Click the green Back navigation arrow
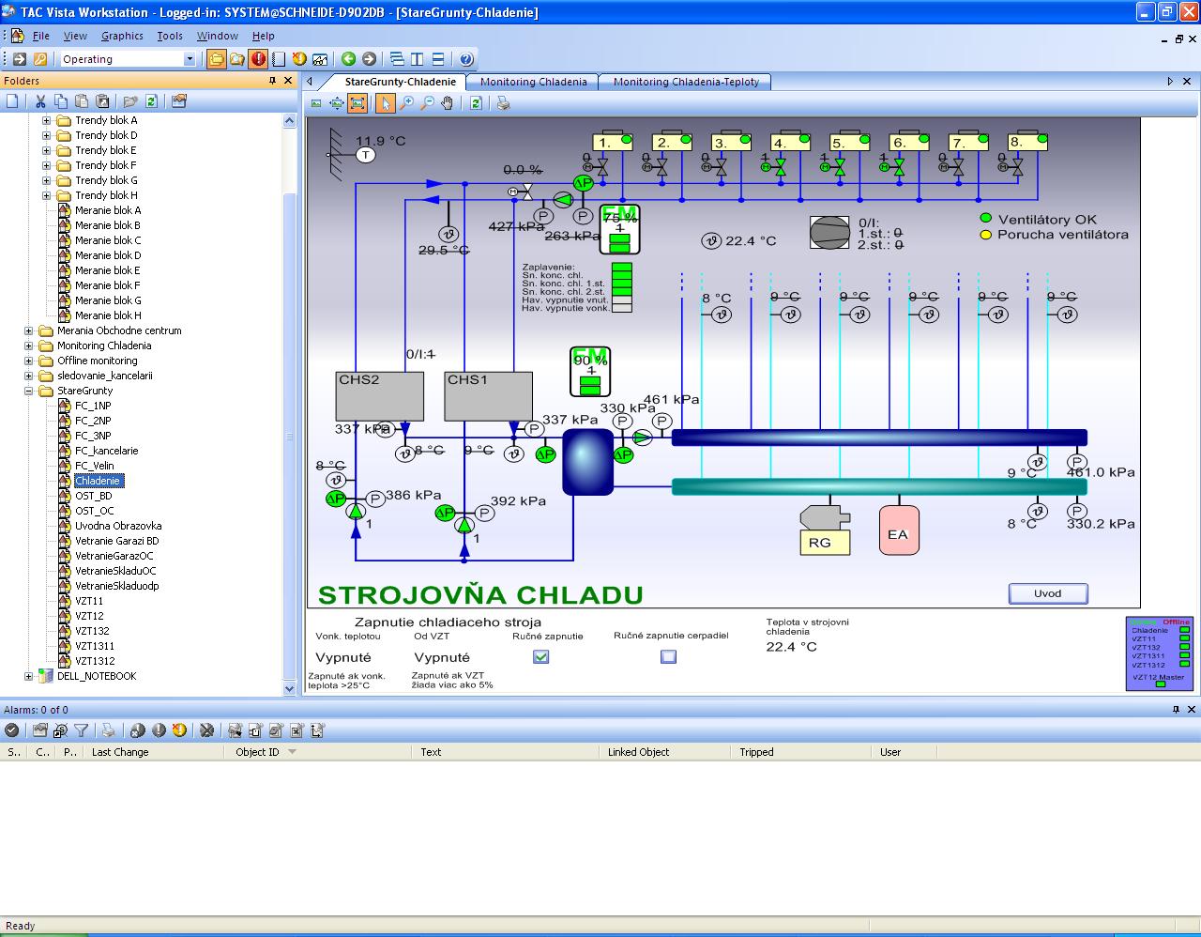The height and width of the screenshot is (937, 1201). point(349,59)
